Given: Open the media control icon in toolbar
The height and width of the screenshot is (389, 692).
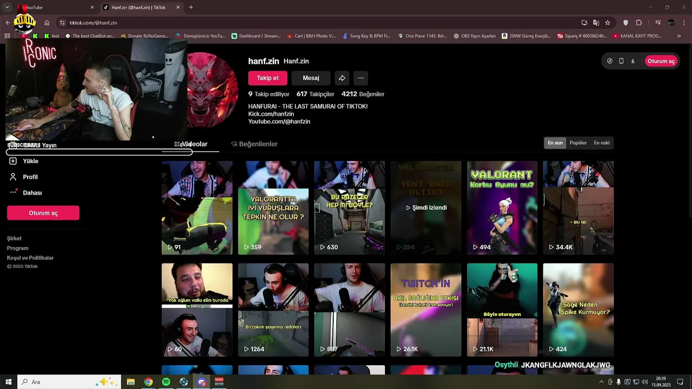Looking at the screenshot, I should [658, 23].
